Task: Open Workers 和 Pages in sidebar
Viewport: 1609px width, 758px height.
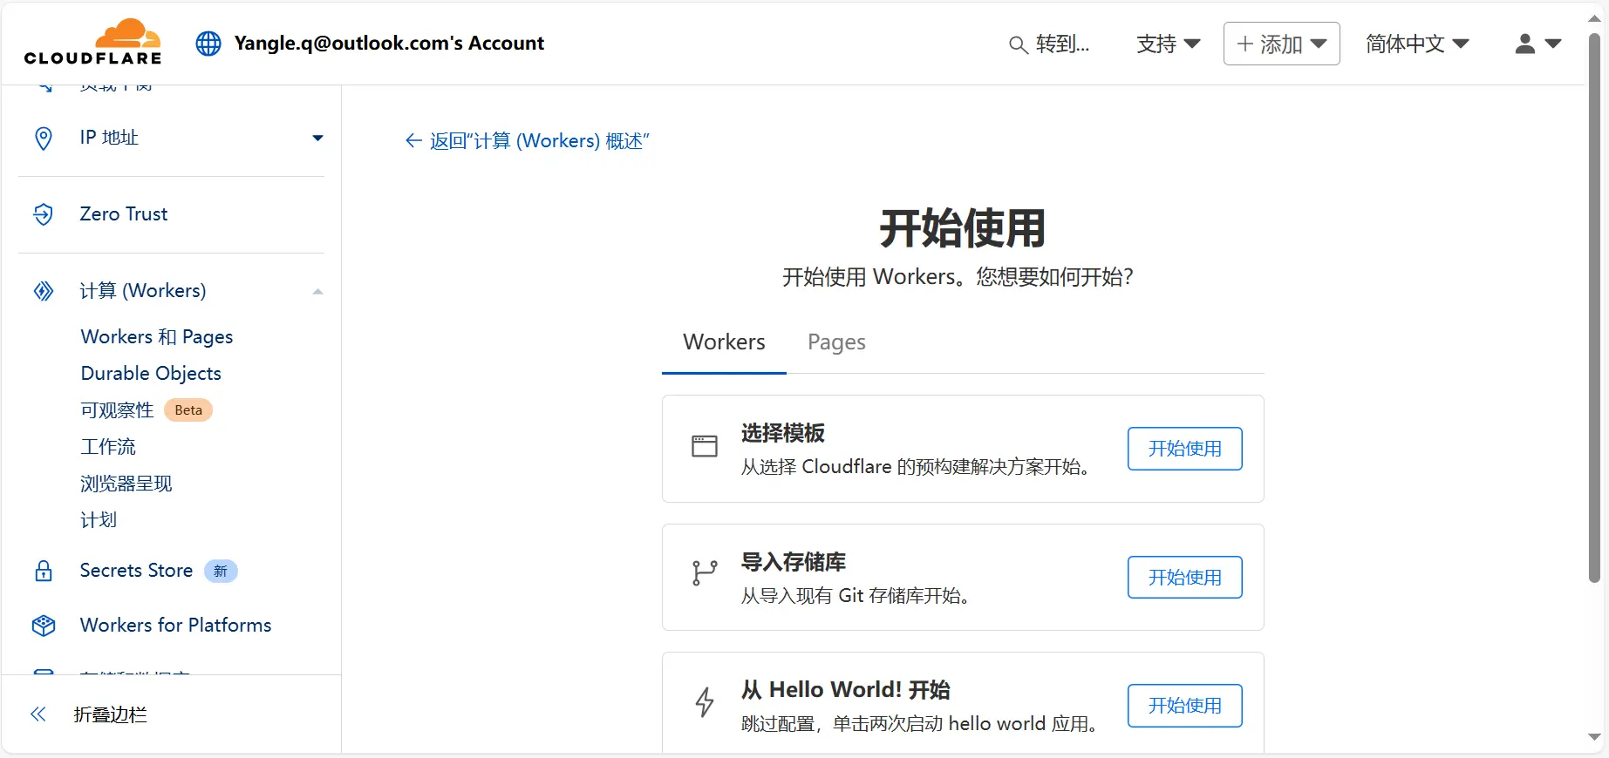Action: click(157, 337)
